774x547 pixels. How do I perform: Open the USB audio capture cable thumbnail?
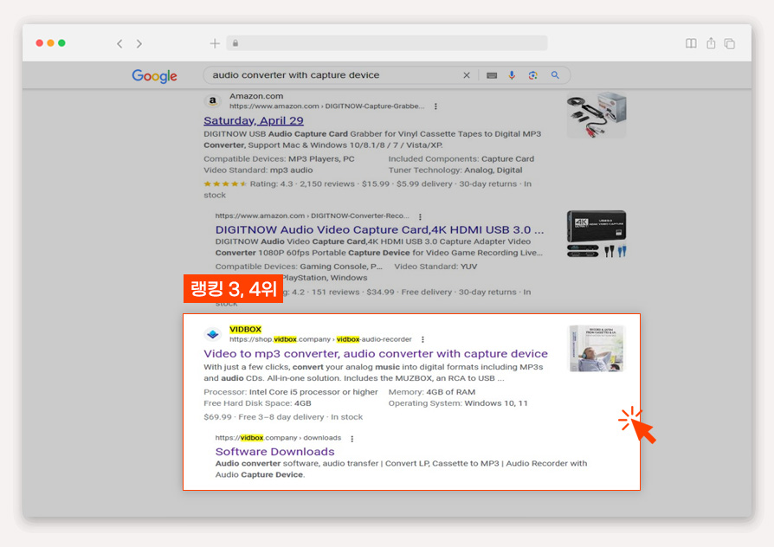(x=597, y=115)
